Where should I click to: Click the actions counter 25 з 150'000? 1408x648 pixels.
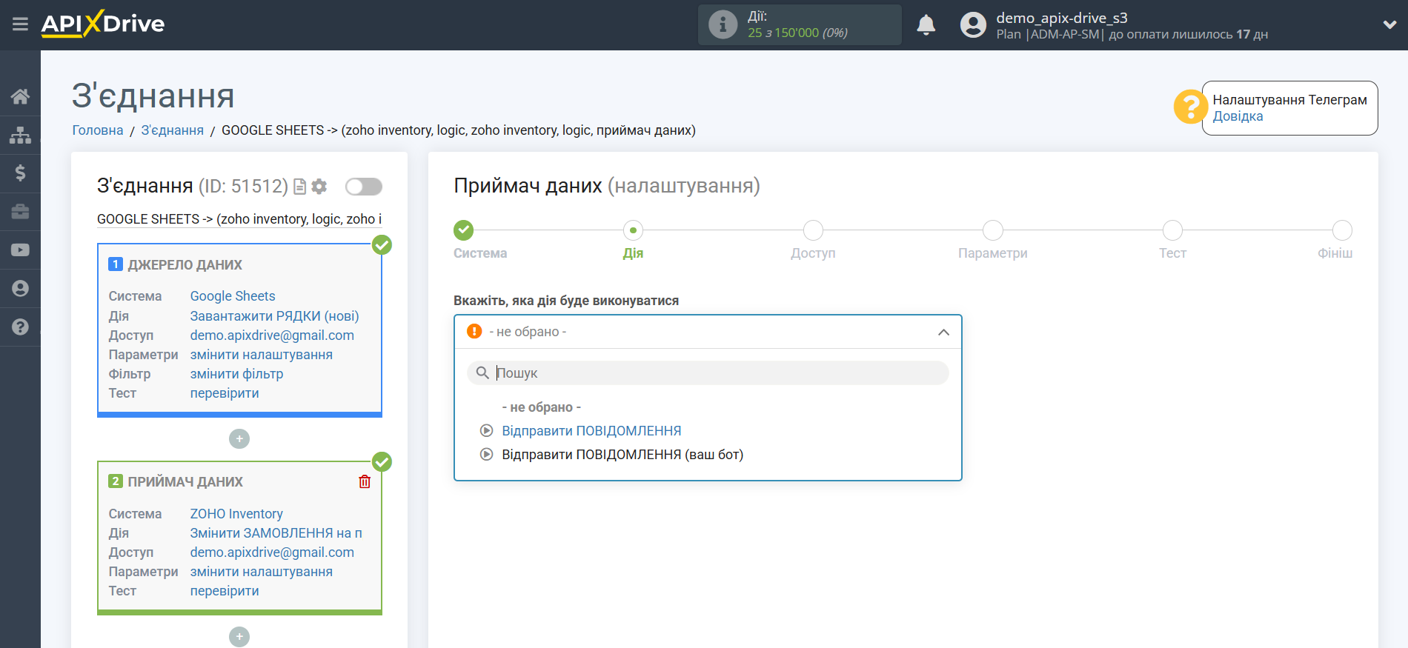797,33
